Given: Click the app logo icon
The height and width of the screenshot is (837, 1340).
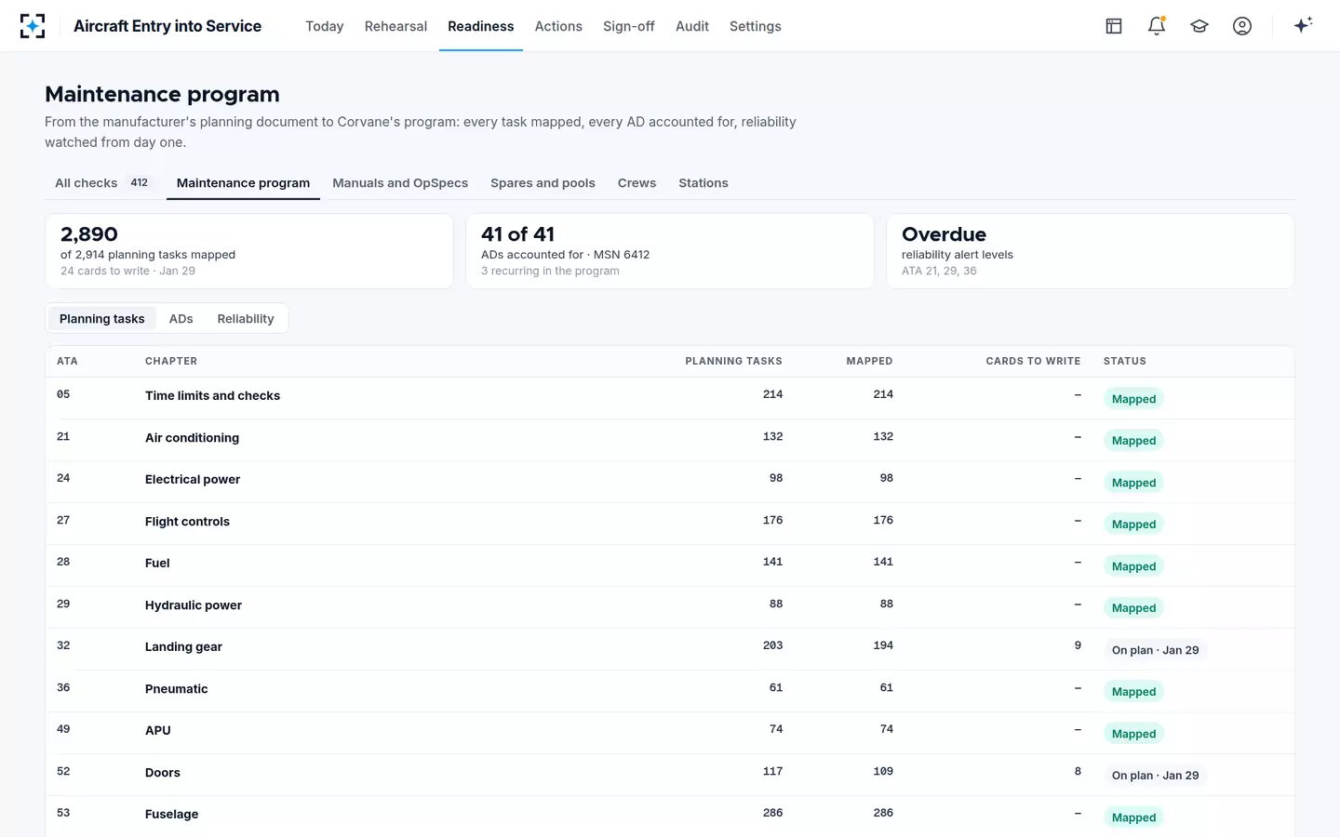Looking at the screenshot, I should [x=33, y=26].
